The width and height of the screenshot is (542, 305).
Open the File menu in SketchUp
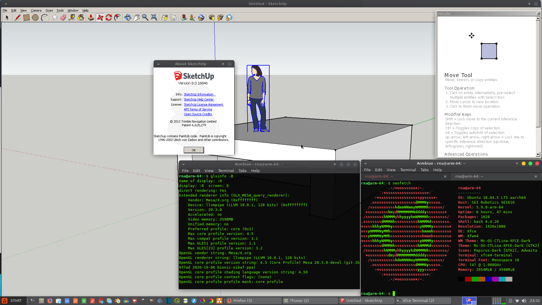point(5,10)
